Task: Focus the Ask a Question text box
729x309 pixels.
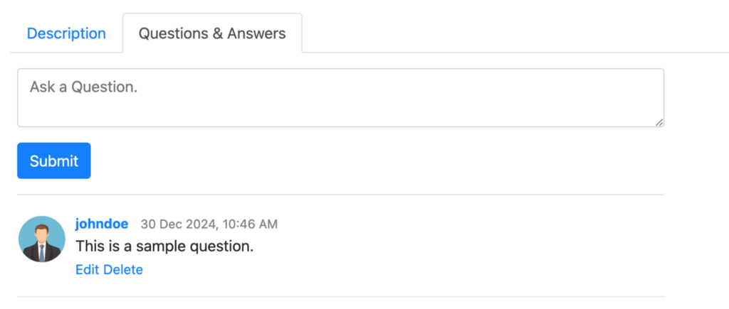Action: [341, 98]
